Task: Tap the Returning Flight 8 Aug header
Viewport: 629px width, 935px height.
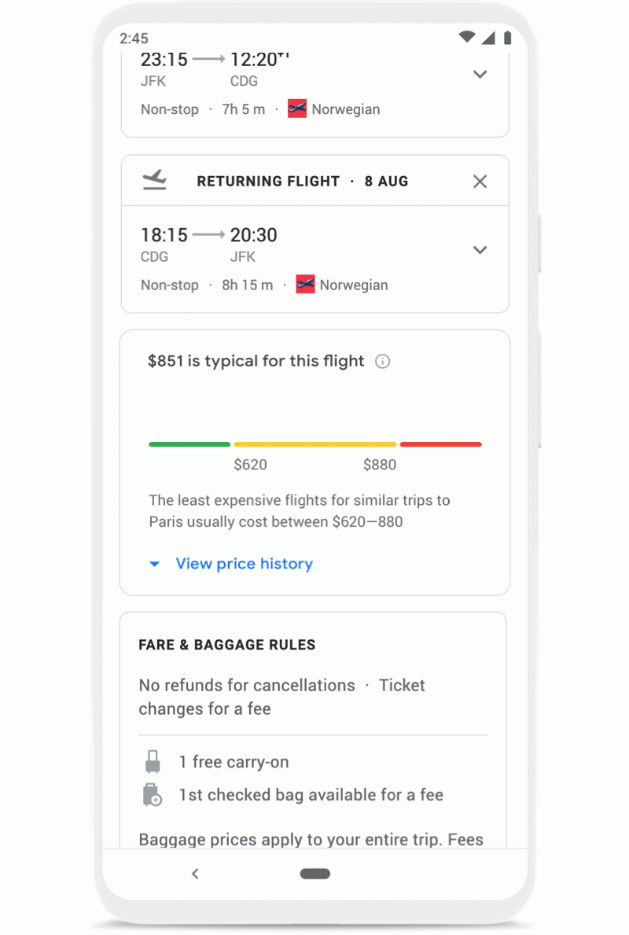Action: point(302,182)
